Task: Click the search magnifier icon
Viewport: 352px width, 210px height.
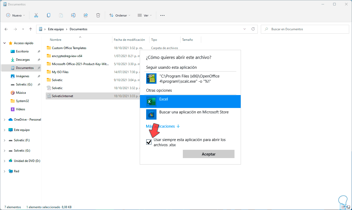Action: point(266,29)
